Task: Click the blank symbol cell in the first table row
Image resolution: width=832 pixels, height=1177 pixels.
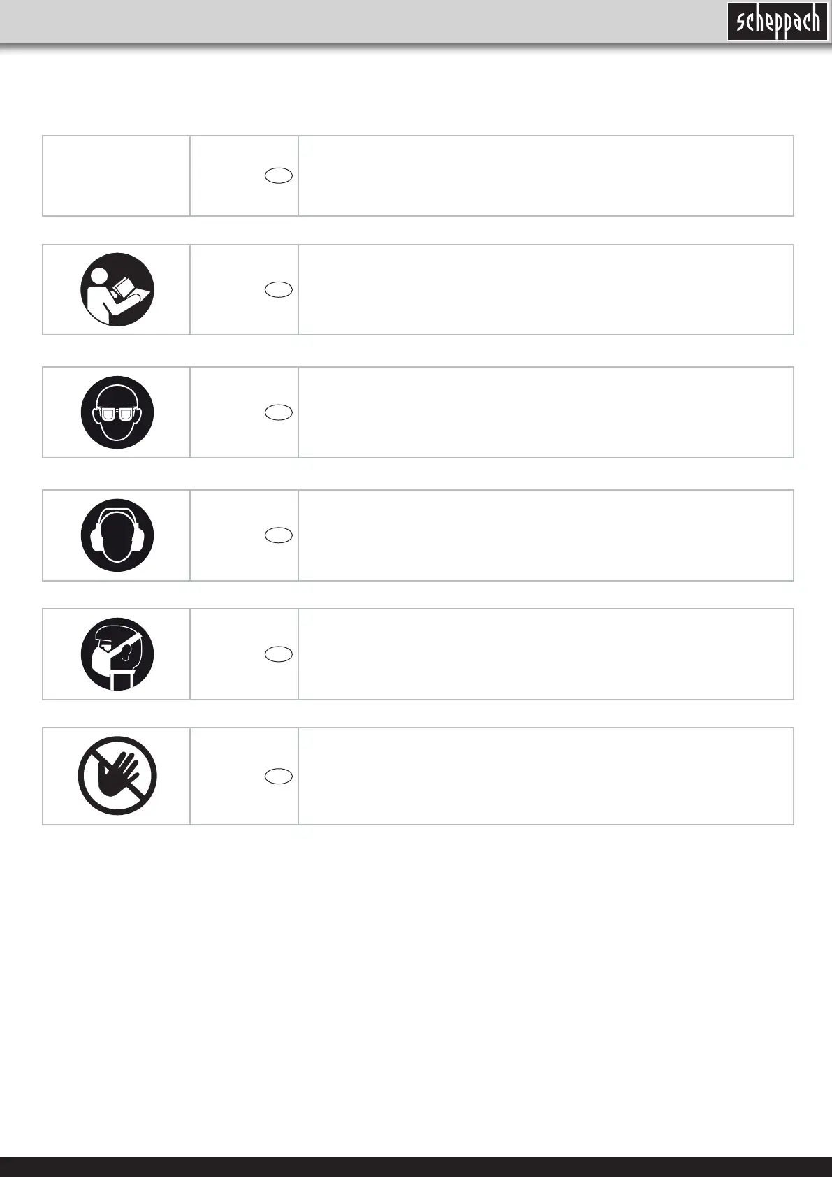Action: tap(117, 176)
